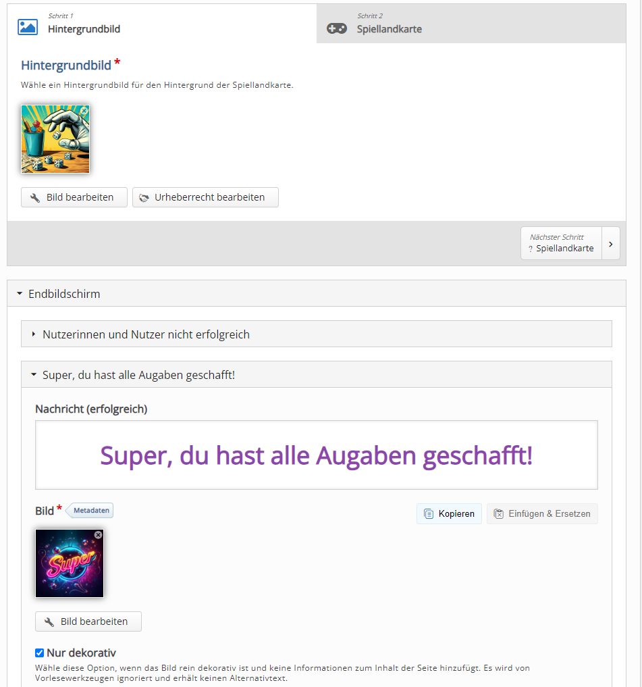Viewport: 642px width, 687px height.
Task: Click the question mark icon before Spiellandkarte
Action: click(x=531, y=249)
